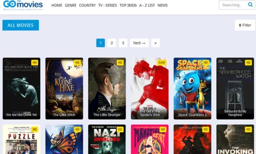This screenshot has width=256, height=154.
Task: Open the Puzzle movie poster
Action: click(21, 139)
